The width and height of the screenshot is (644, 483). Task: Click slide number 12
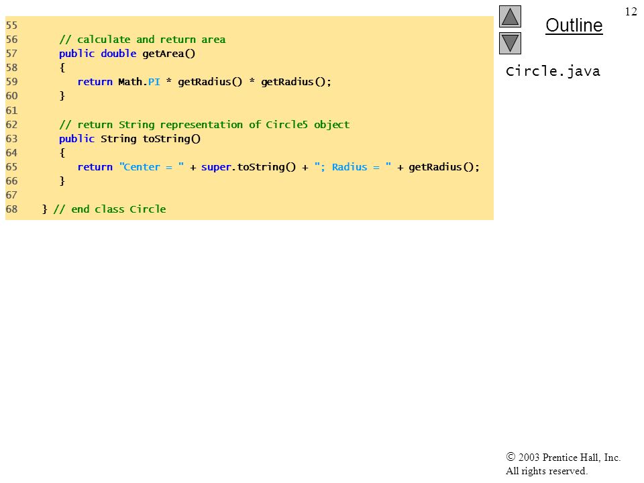coord(631,11)
